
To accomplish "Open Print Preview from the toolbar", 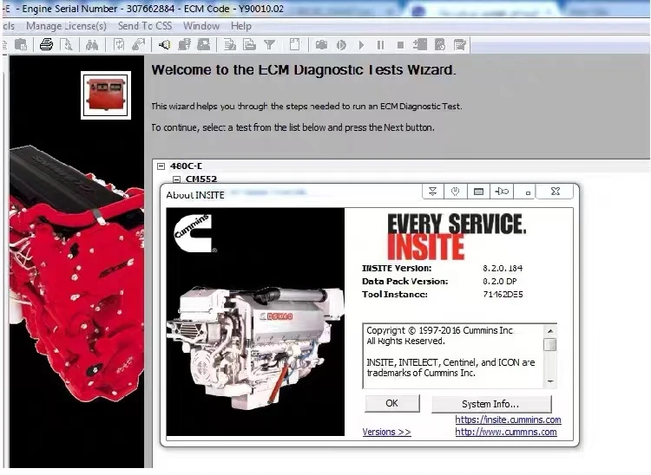I will (67, 44).
